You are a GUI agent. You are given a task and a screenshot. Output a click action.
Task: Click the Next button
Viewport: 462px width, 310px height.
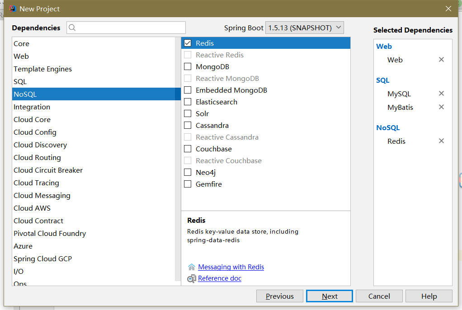point(330,296)
